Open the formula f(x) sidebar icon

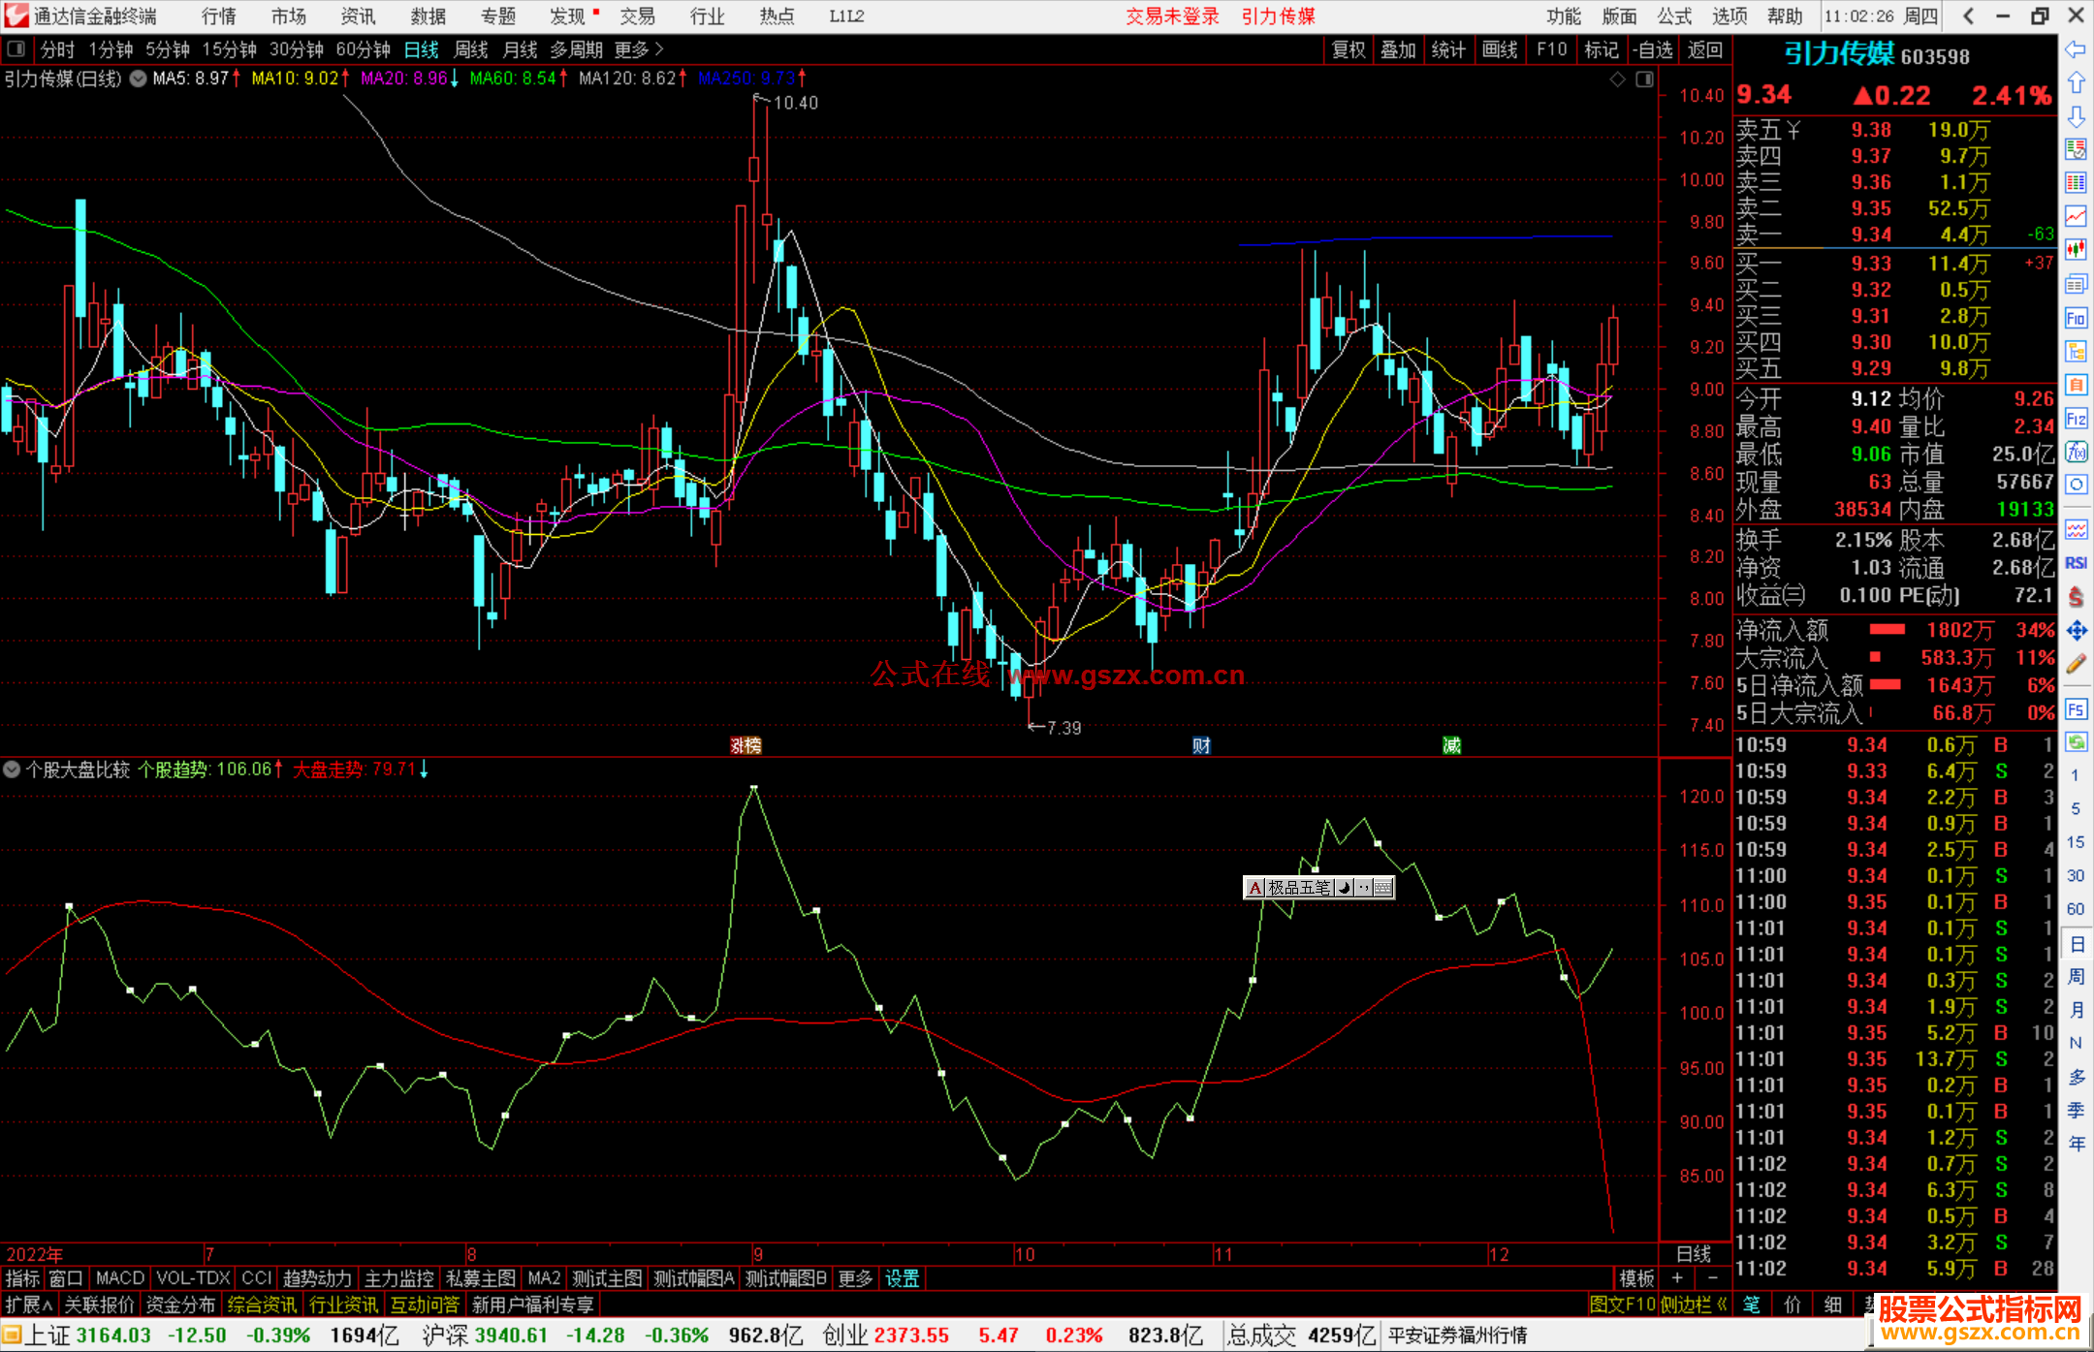2076,452
